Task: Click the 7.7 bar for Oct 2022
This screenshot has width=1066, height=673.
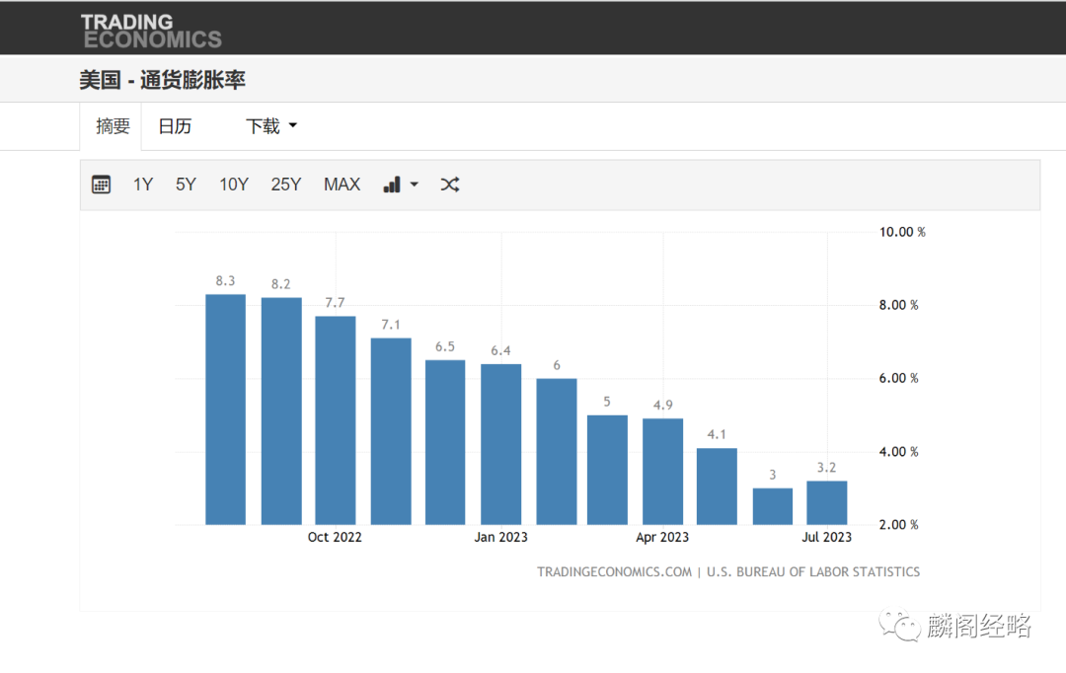Action: (x=336, y=420)
